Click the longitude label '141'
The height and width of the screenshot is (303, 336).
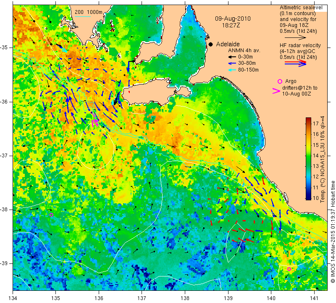pyautogui.click(x=314, y=298)
